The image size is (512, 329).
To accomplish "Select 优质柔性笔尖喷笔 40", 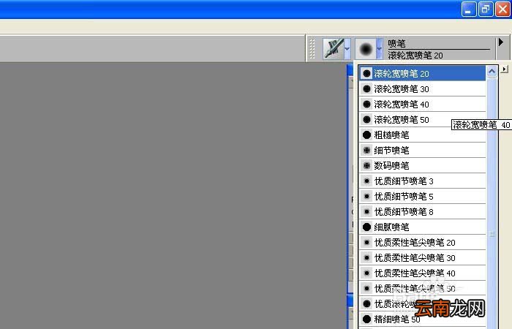I will tap(422, 273).
